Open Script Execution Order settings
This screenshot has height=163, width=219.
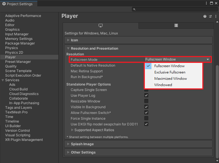tap(23, 75)
